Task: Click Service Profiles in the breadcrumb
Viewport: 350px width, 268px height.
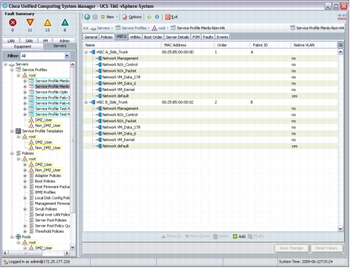Action: [x=134, y=28]
